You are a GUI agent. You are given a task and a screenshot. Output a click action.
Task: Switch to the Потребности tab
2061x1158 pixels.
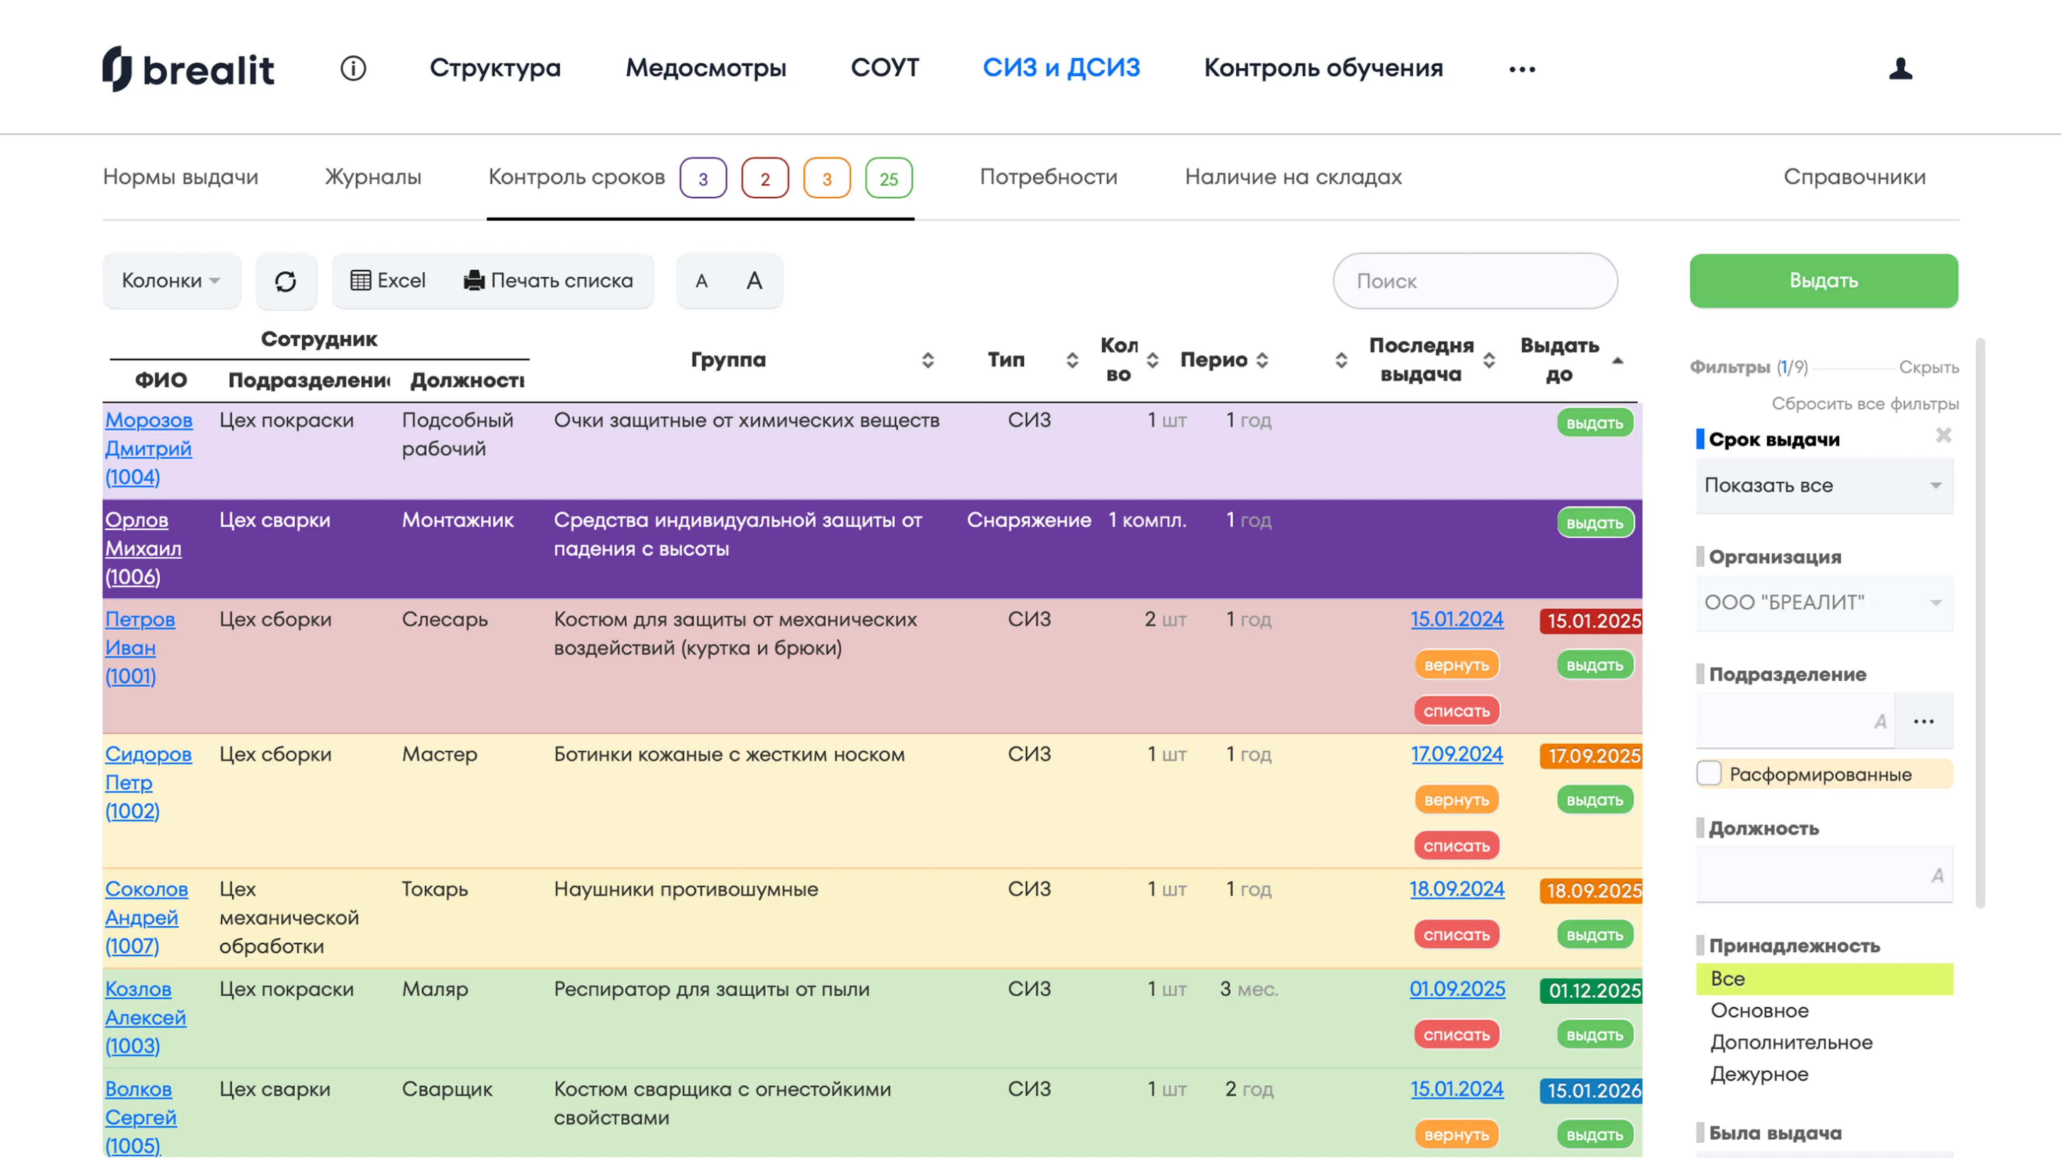tap(1048, 177)
